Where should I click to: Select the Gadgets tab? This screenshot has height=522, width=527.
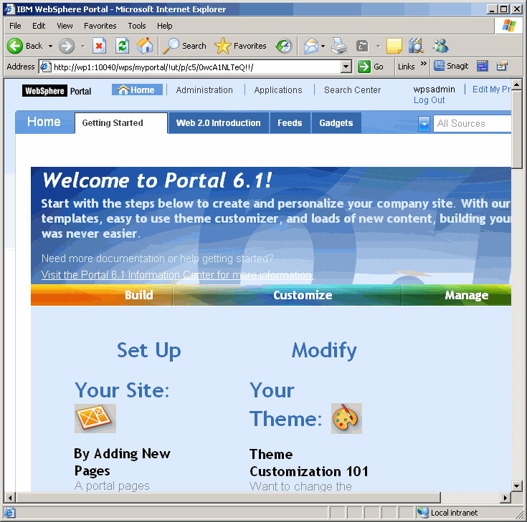(x=336, y=123)
